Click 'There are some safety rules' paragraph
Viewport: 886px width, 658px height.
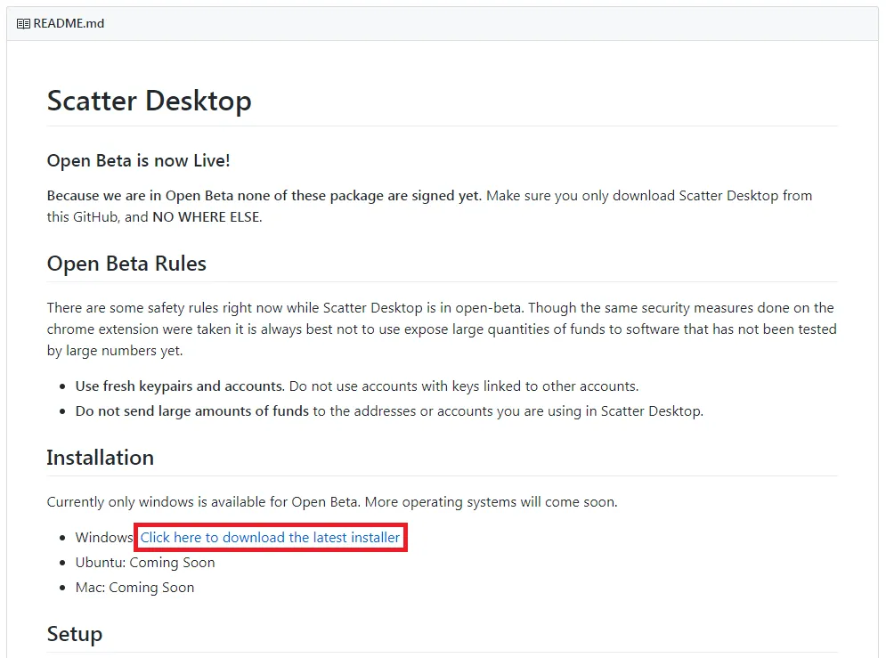pos(442,329)
